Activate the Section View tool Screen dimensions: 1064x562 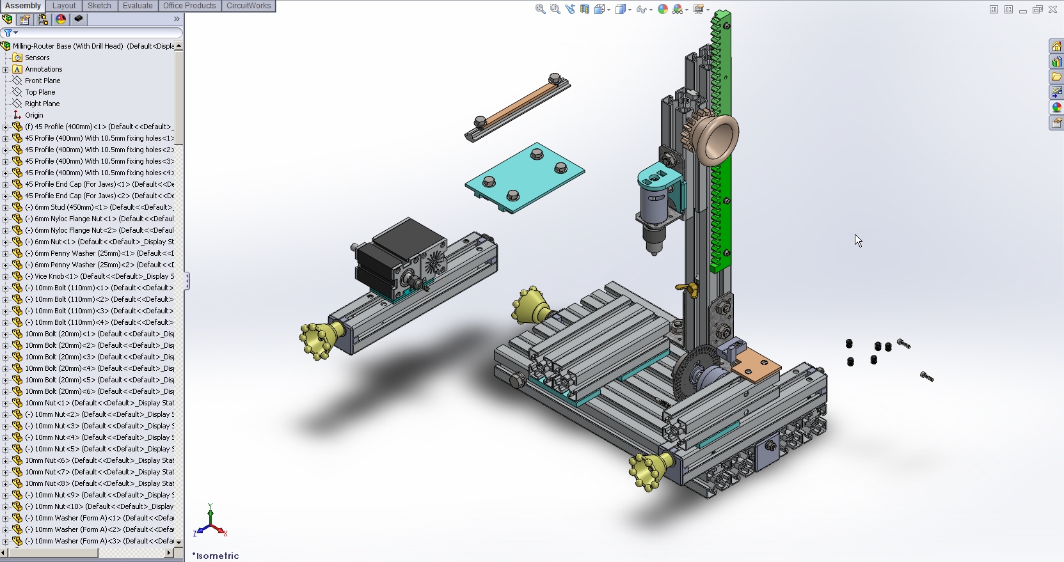tap(585, 9)
